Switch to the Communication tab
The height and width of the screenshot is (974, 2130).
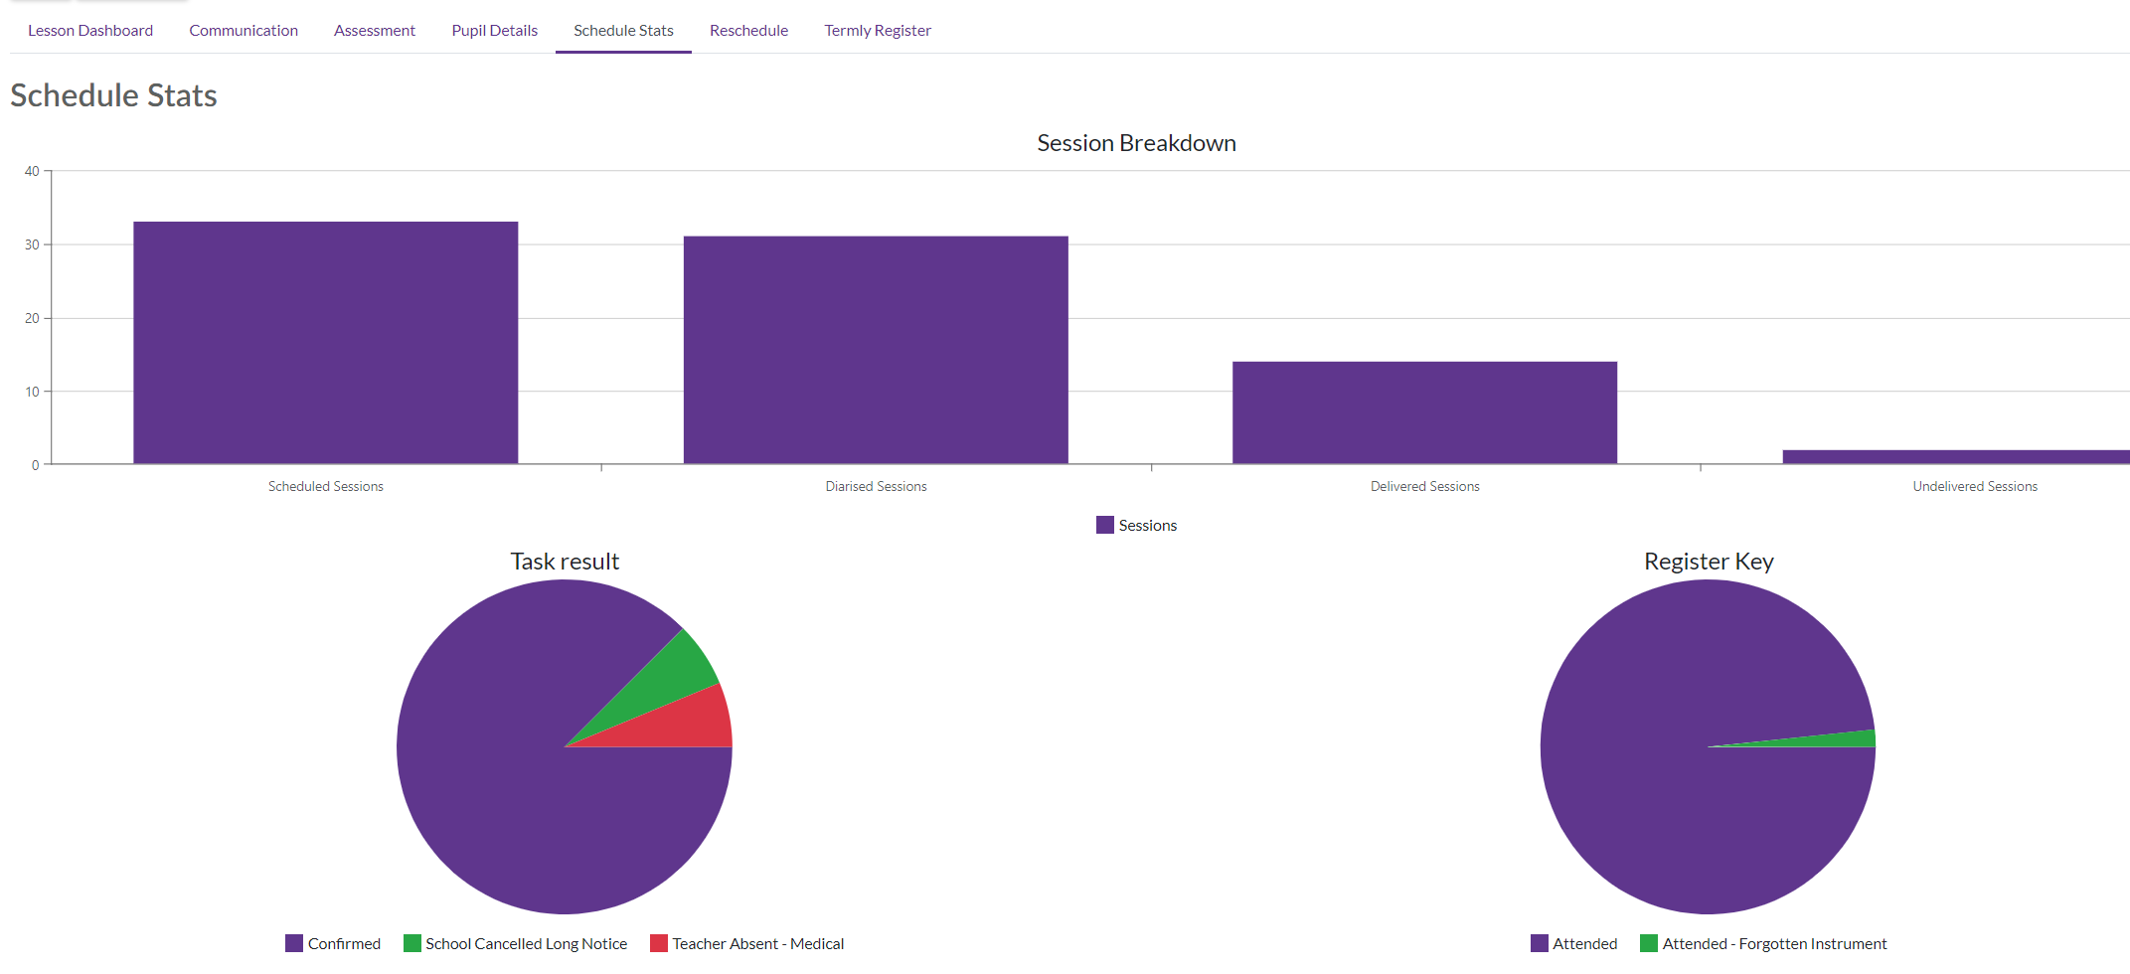coord(244,31)
